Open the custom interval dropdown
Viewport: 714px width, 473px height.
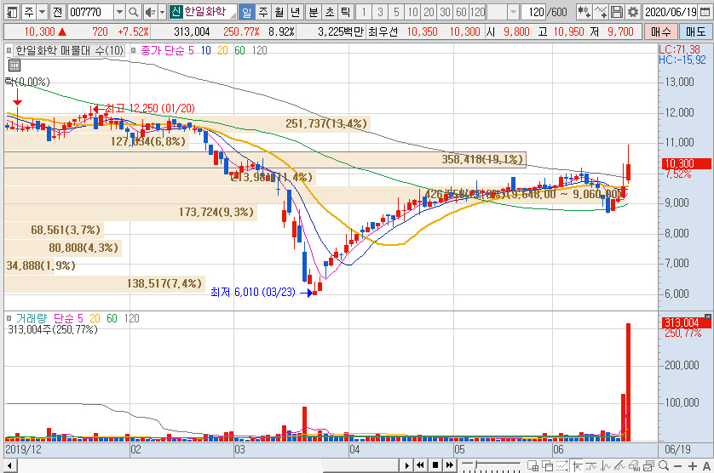point(513,12)
